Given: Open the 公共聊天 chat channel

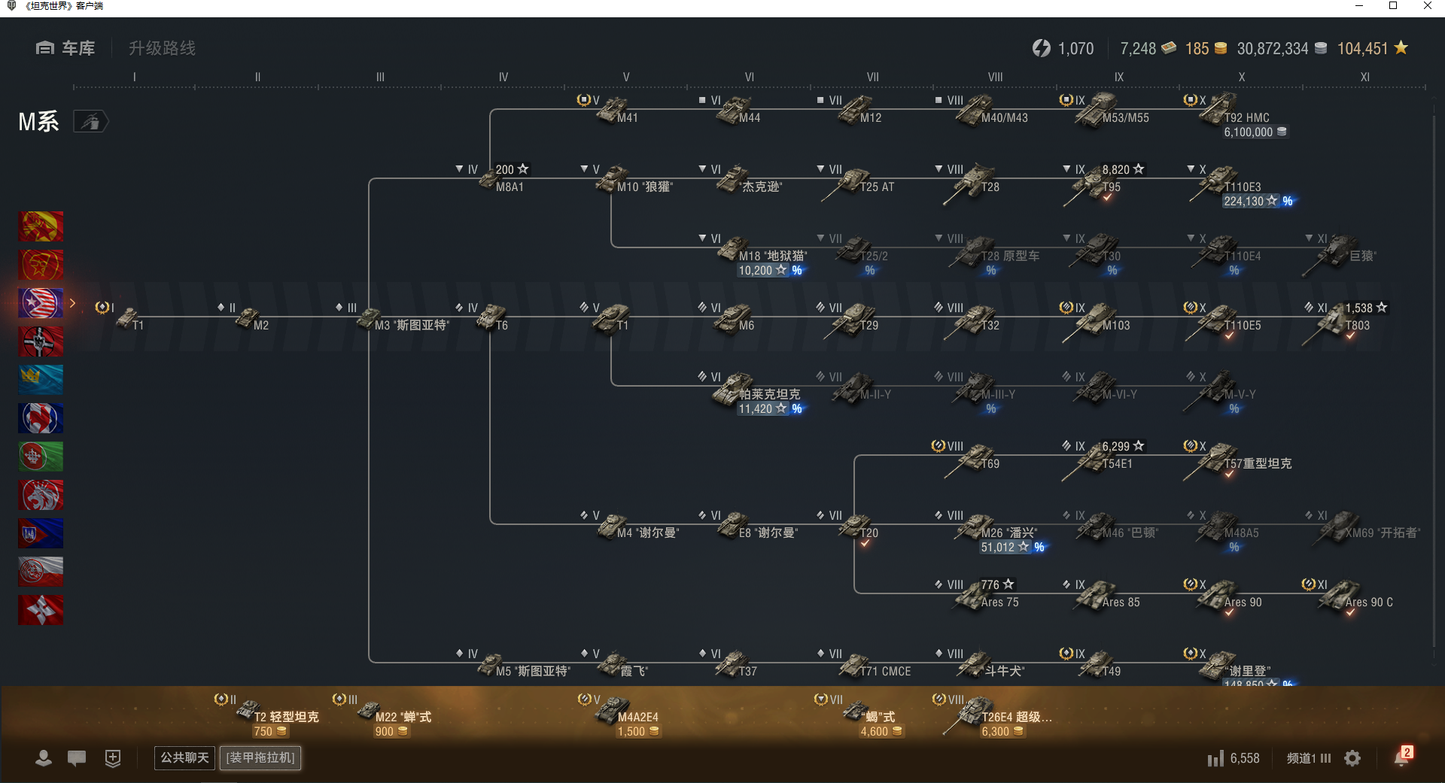Looking at the screenshot, I should pyautogui.click(x=184, y=757).
